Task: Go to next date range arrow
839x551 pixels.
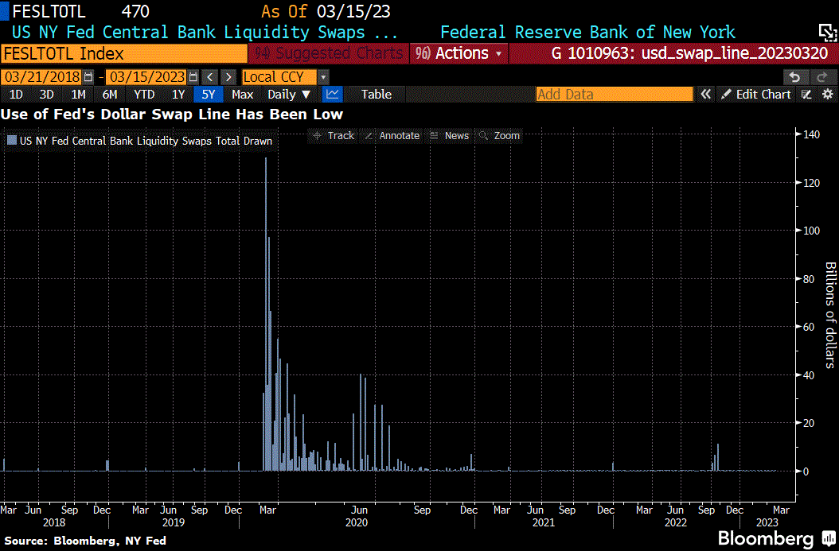Action: tap(229, 77)
